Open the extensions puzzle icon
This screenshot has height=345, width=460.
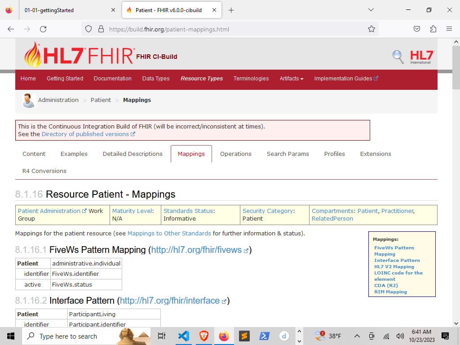[433, 29]
